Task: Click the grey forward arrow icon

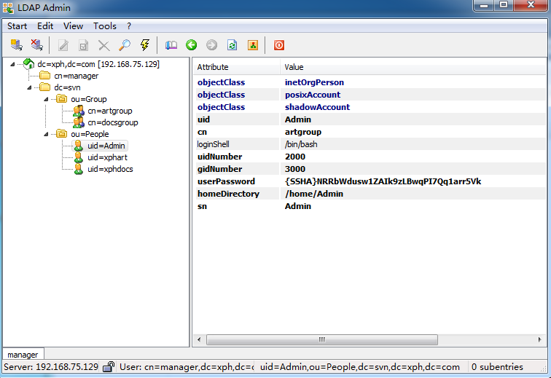Action: [211, 45]
